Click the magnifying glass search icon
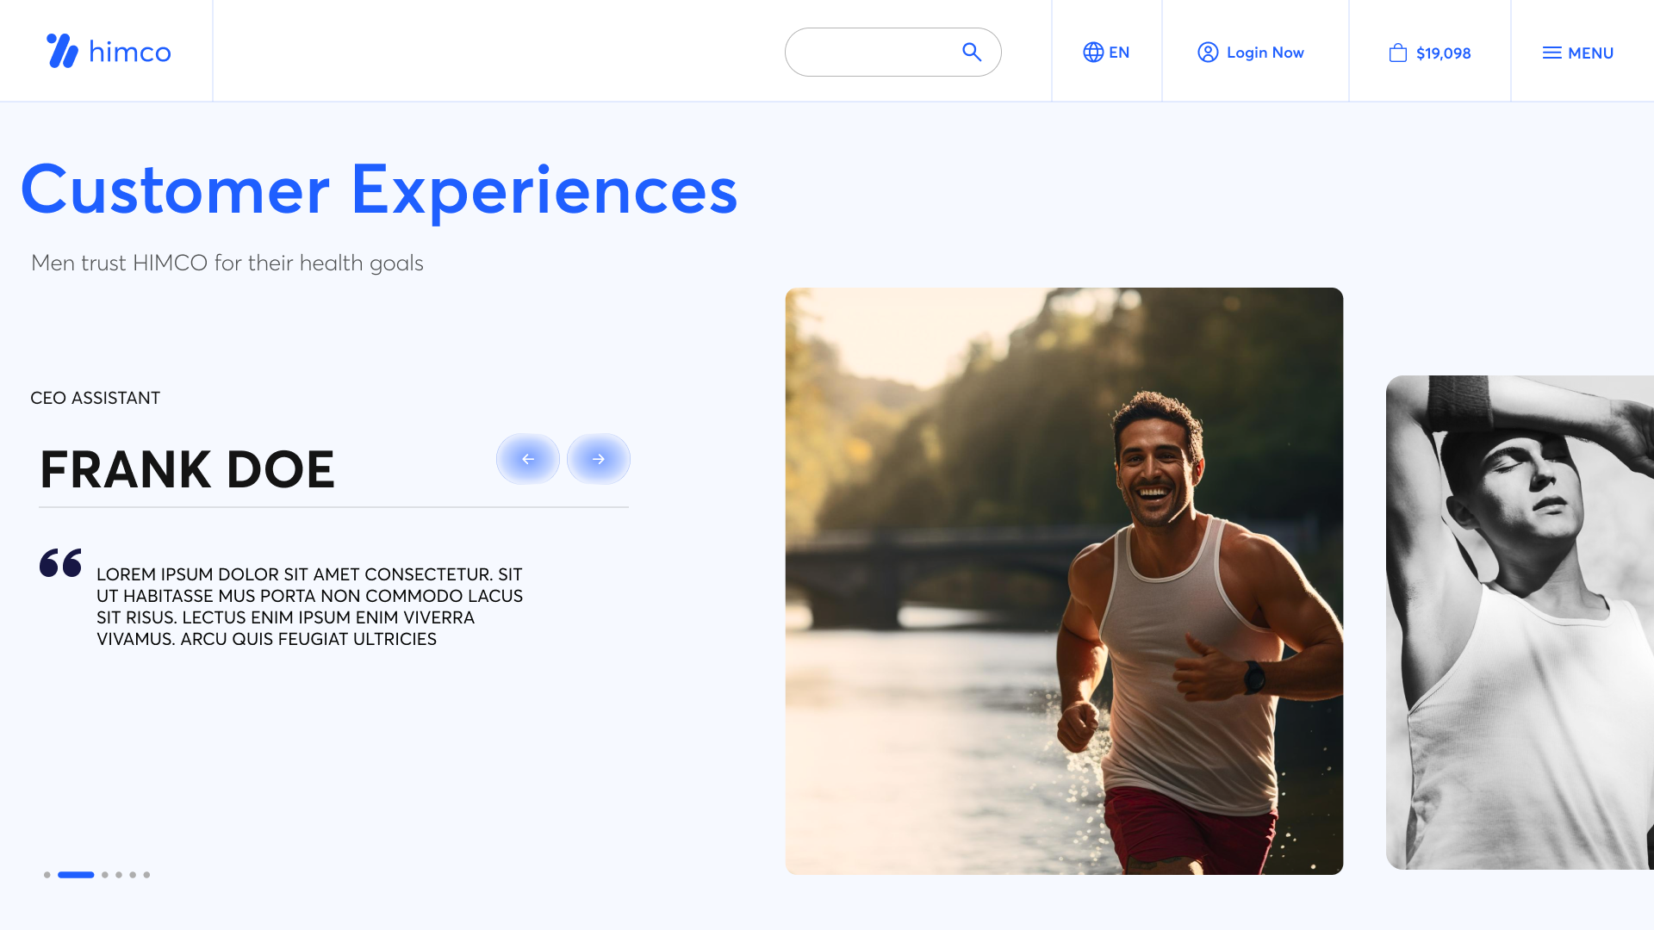Image resolution: width=1654 pixels, height=930 pixels. click(972, 53)
